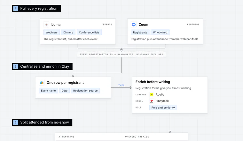Click the Findymail name text

[x=162, y=101]
